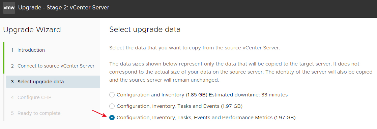Viewport: 377px width, 129px height.
Task: Click the grey remaining-steps progress bar
Action: pyautogui.click(x=4, y=97)
